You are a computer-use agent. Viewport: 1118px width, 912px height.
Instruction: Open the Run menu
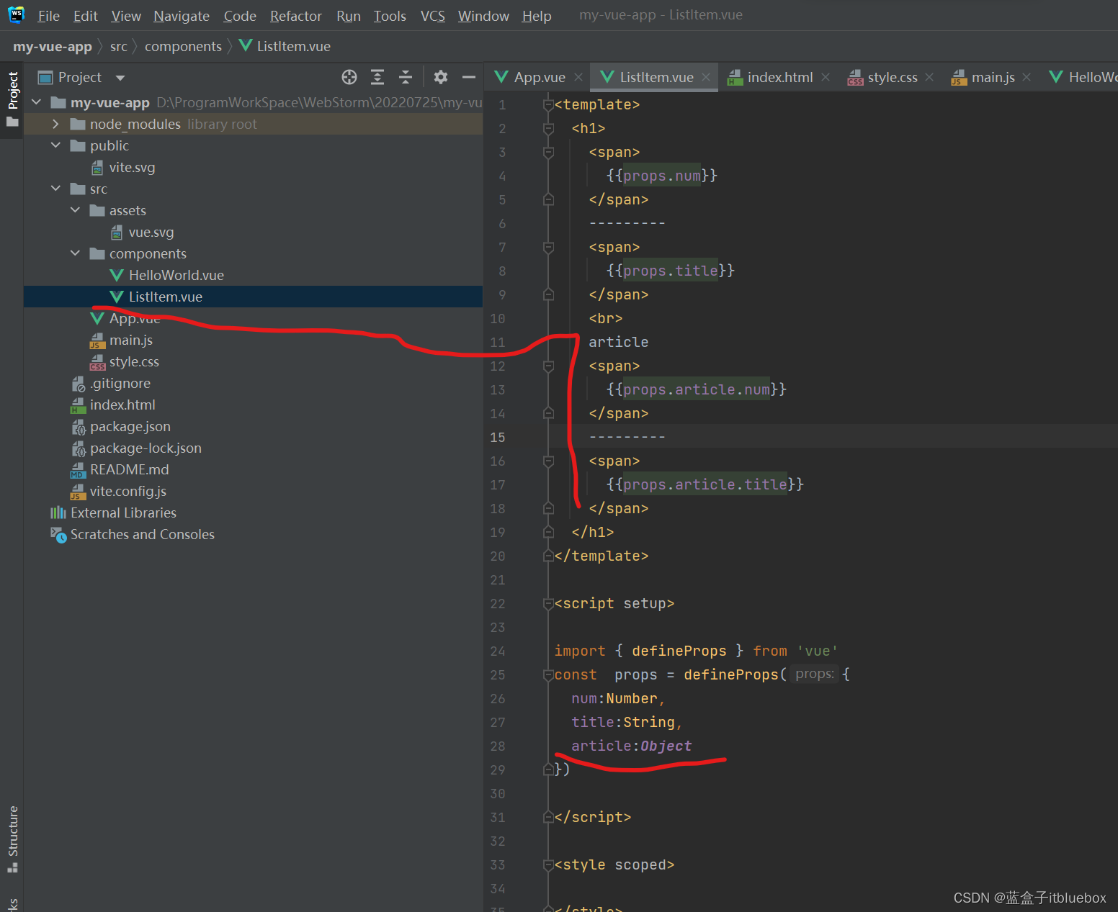click(x=349, y=16)
